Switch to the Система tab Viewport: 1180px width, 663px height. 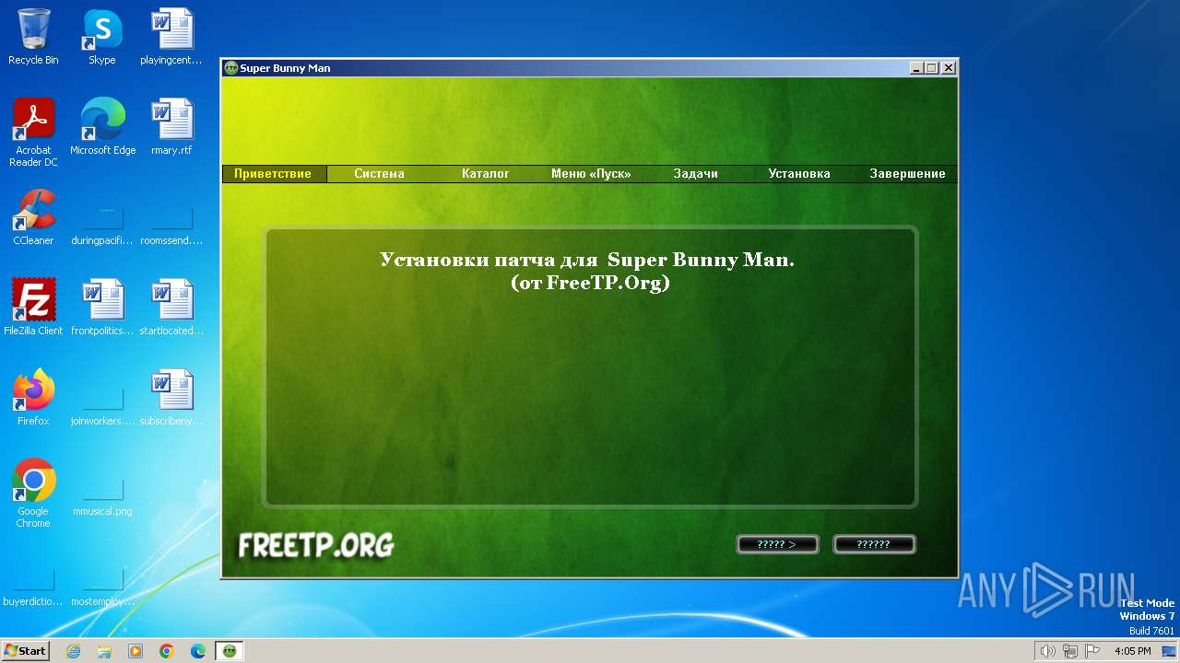[x=379, y=173]
